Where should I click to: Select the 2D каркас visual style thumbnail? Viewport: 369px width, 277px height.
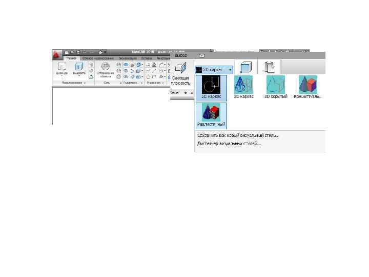click(x=211, y=88)
